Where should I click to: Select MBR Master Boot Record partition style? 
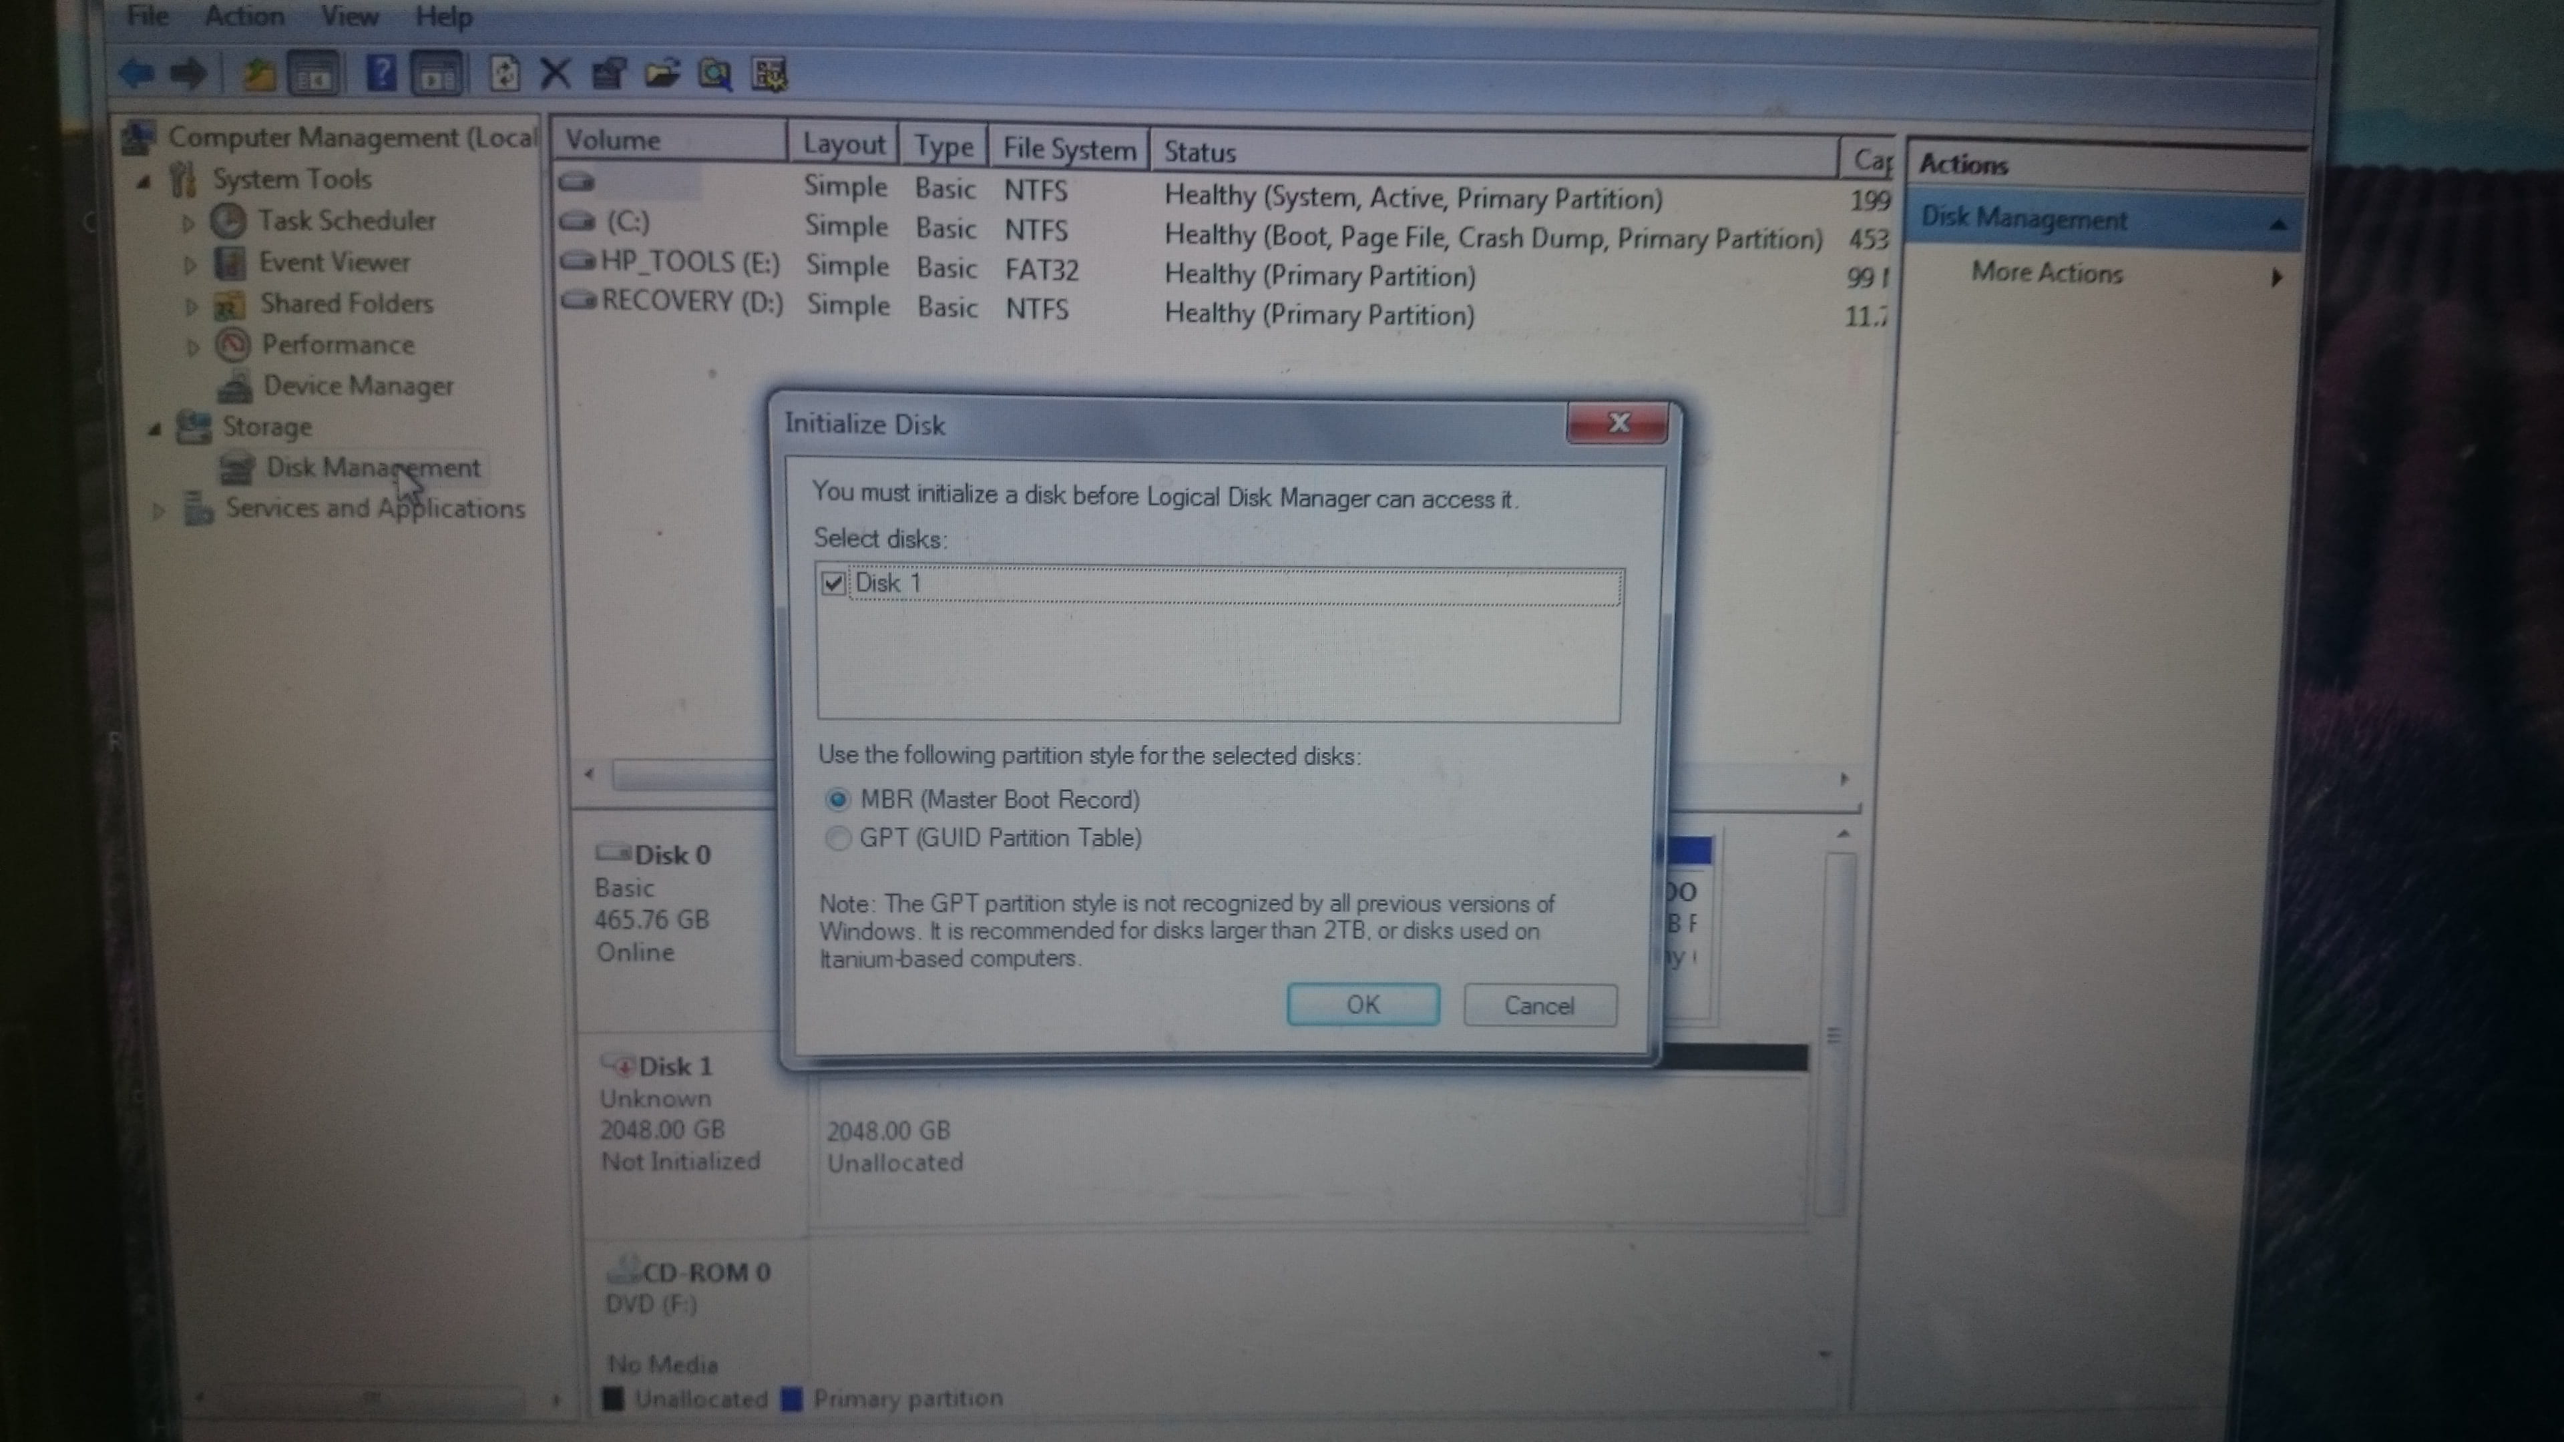point(838,798)
